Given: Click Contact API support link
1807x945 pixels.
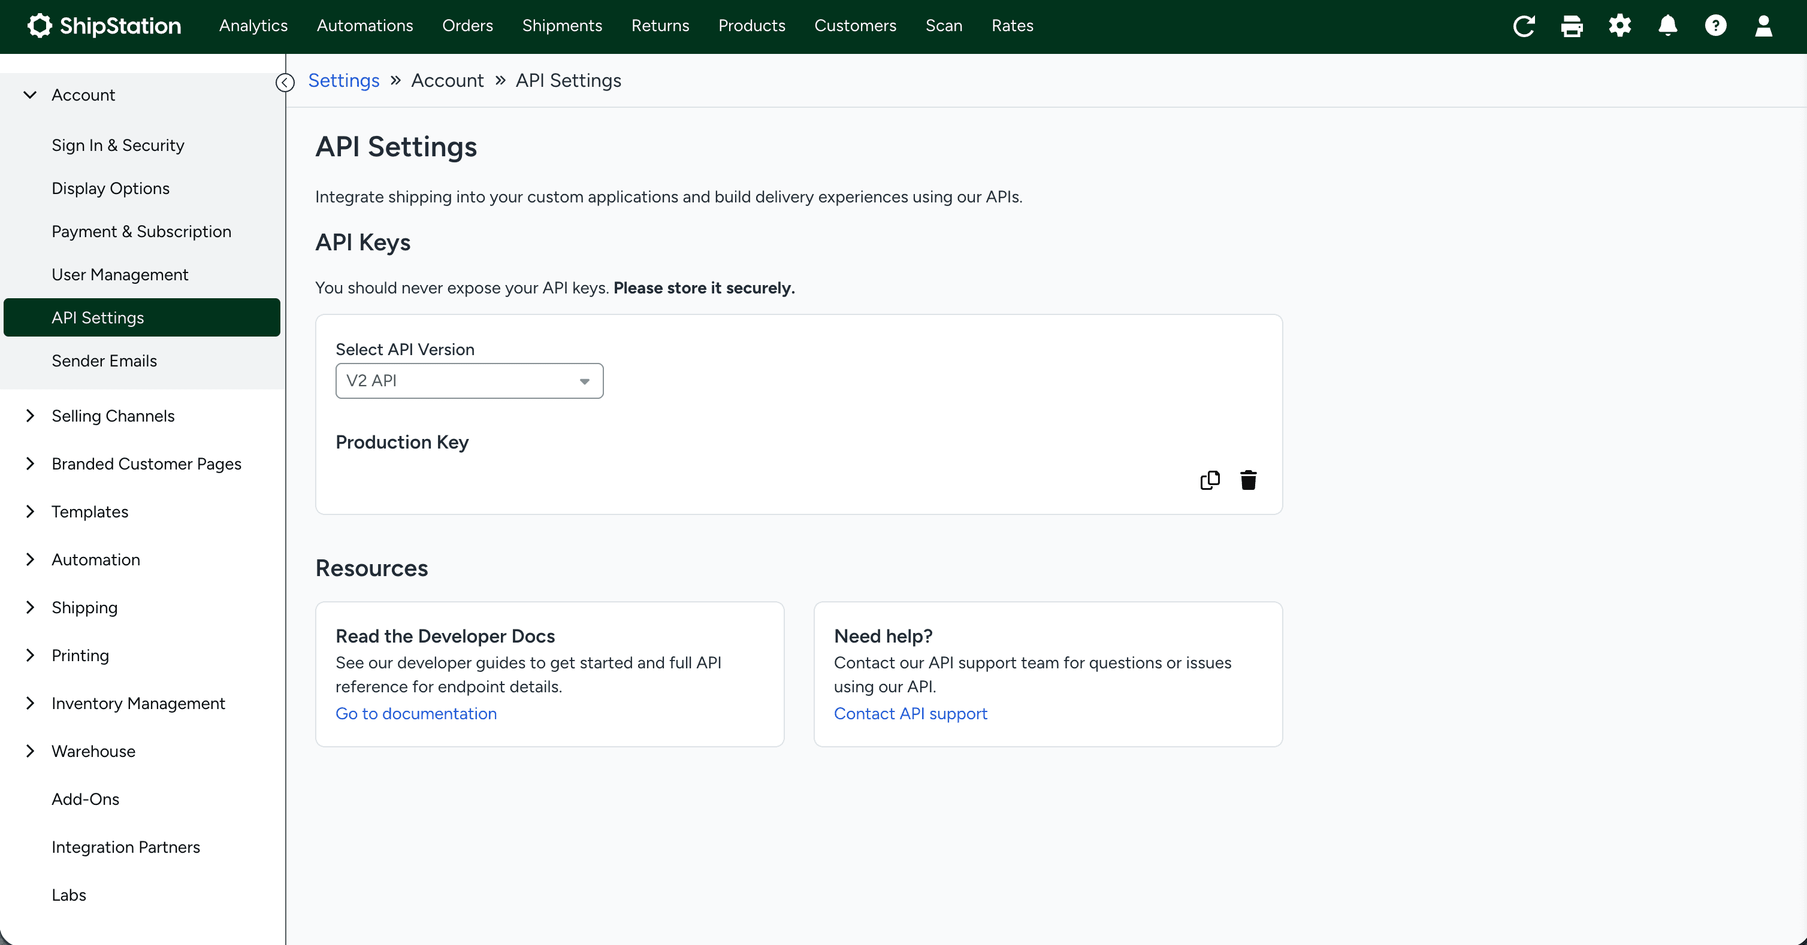Looking at the screenshot, I should pyautogui.click(x=911, y=714).
